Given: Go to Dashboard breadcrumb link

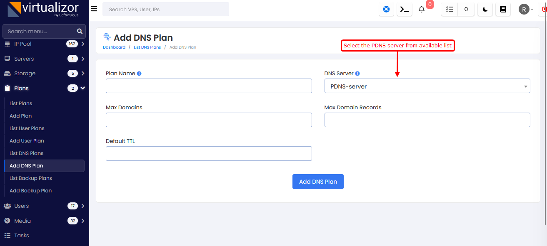Looking at the screenshot, I should coord(114,47).
